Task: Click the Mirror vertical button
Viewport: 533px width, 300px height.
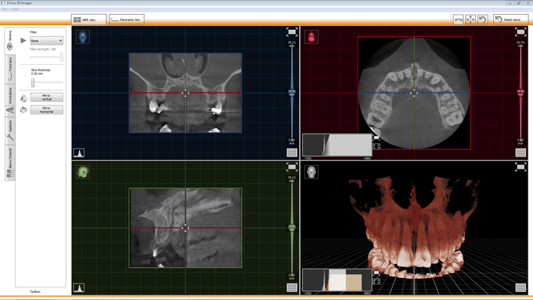Action: (x=47, y=97)
